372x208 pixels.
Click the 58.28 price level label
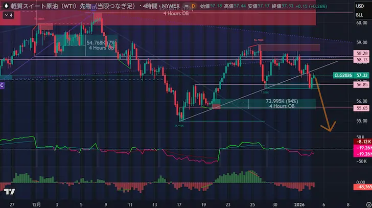click(x=362, y=53)
